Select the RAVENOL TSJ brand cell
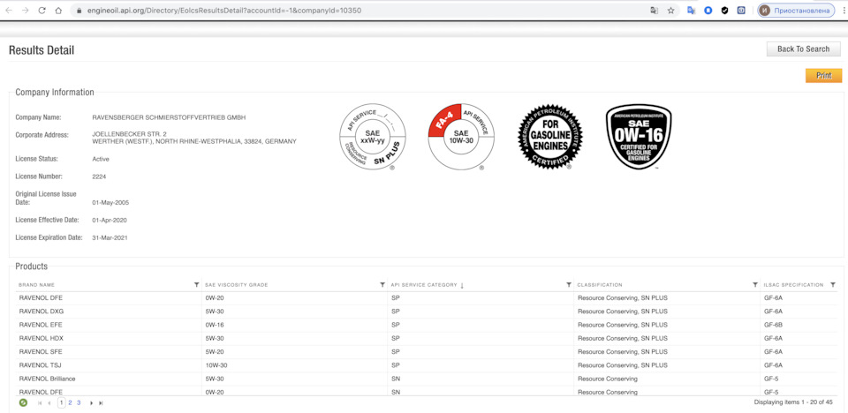This screenshot has width=848, height=413. (x=41, y=365)
